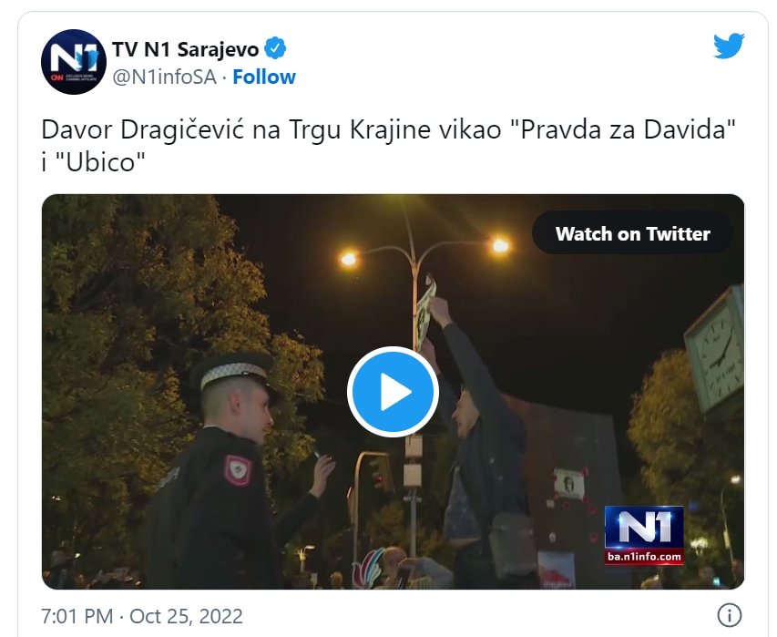Click the tweet text about Davor Dragičević
The height and width of the screenshot is (637, 777).
click(x=388, y=146)
